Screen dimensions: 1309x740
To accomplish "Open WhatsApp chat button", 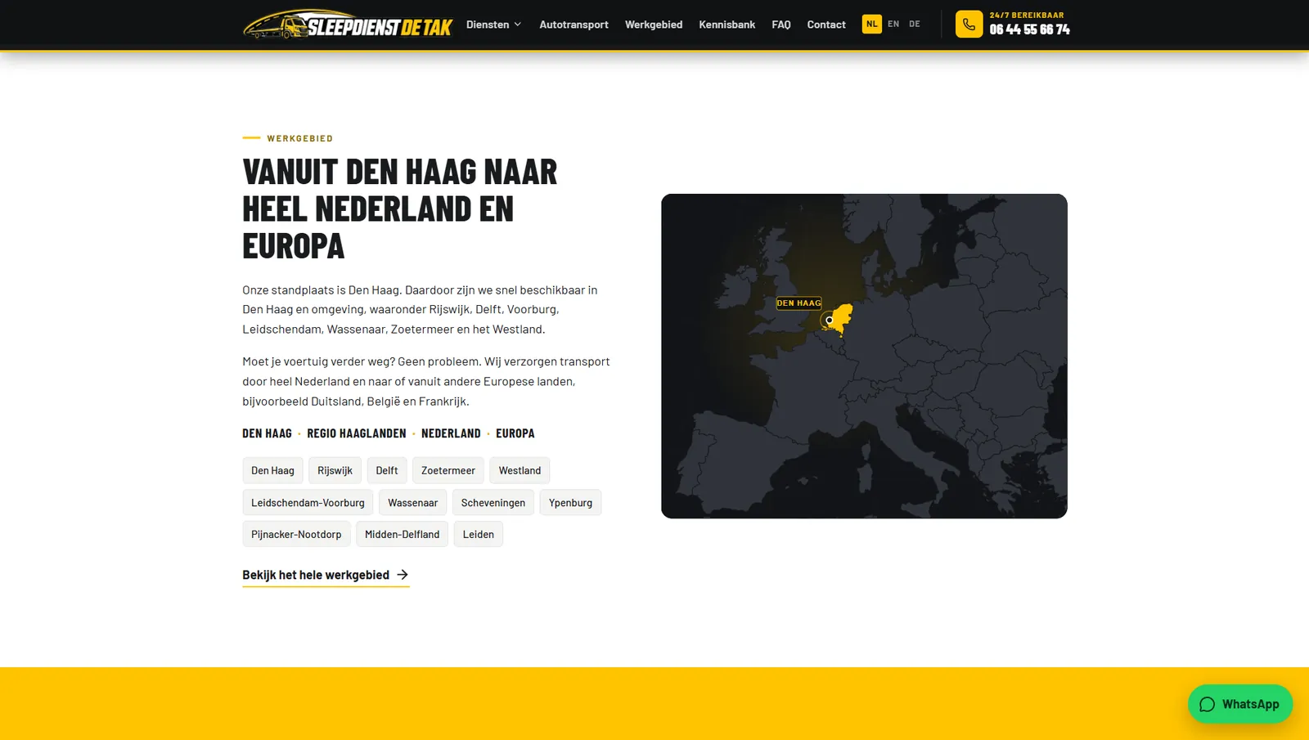I will [1240, 704].
